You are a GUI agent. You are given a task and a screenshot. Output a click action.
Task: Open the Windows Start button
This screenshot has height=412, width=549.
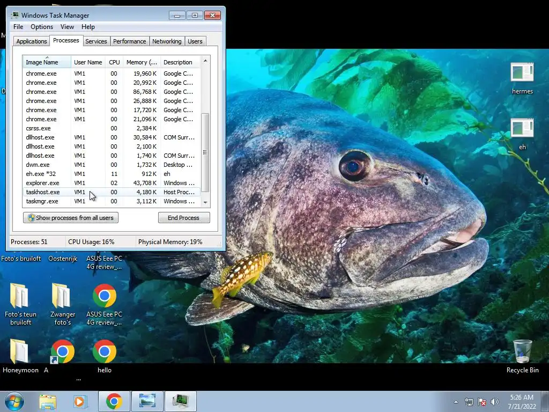click(x=14, y=401)
